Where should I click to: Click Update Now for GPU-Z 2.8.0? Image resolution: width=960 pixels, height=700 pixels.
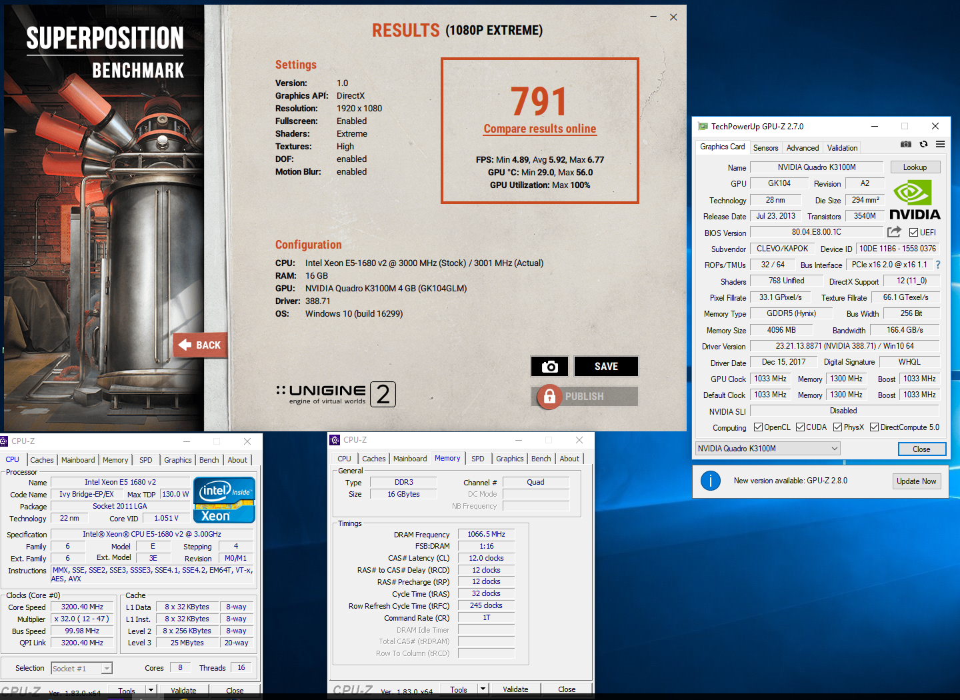(917, 481)
